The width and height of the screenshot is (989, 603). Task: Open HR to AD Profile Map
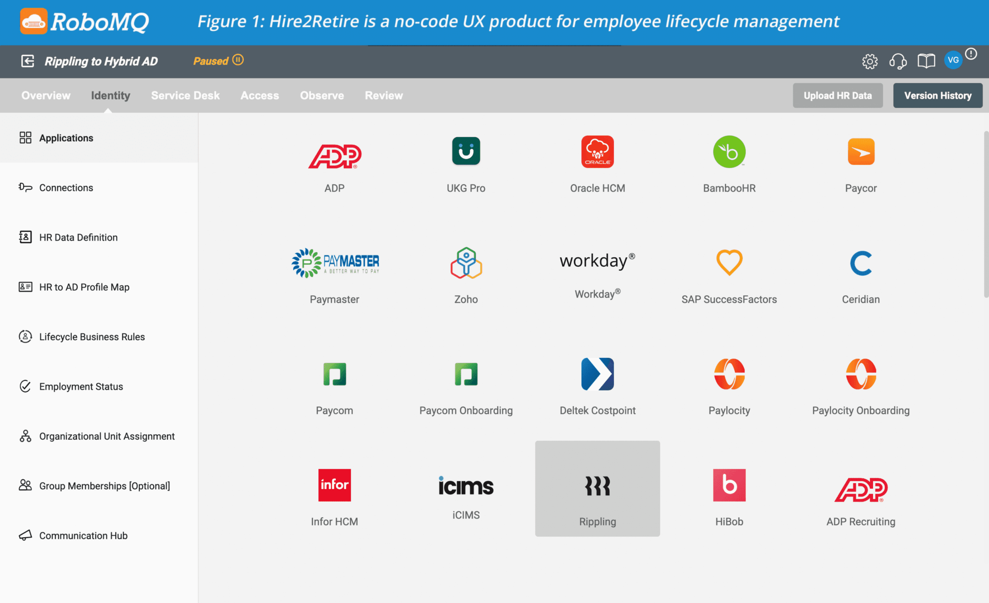(84, 287)
